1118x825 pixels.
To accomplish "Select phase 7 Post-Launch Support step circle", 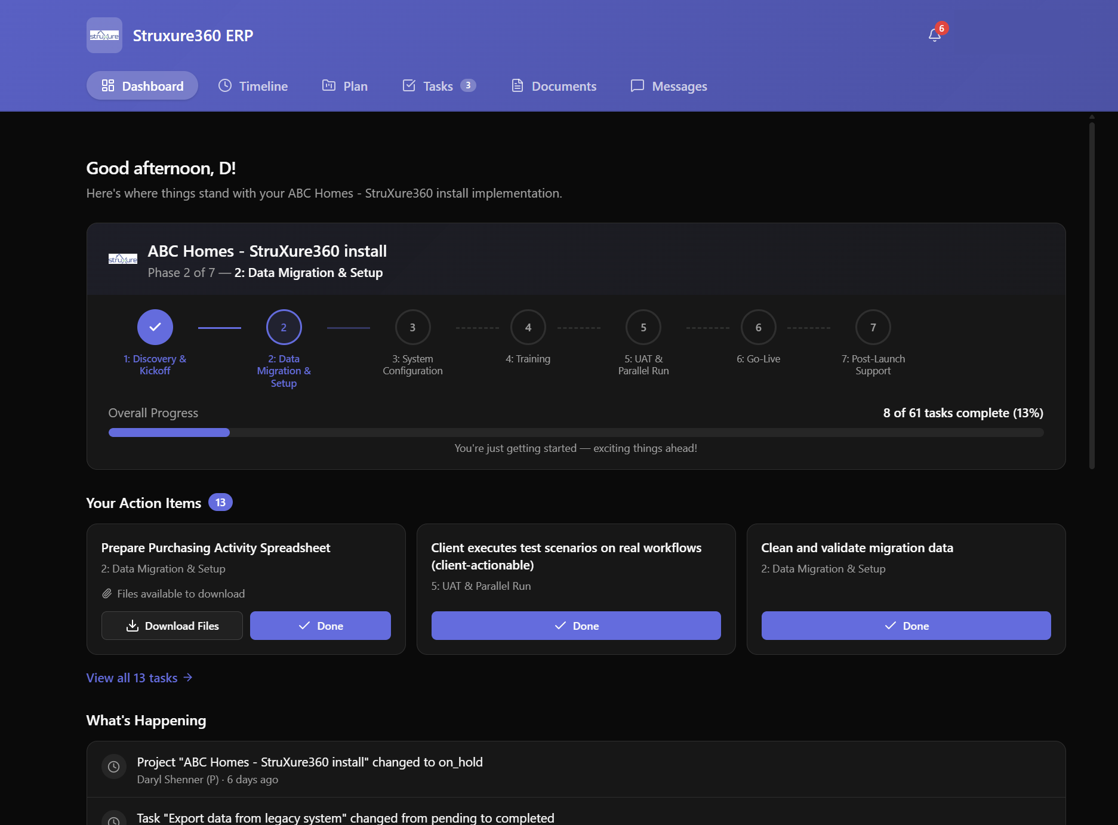I will 873,327.
